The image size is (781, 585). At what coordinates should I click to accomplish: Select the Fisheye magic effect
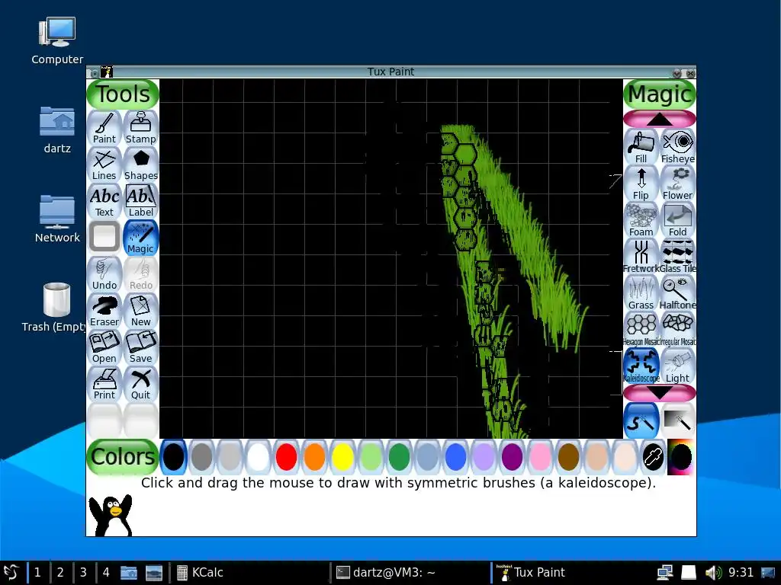coord(677,147)
